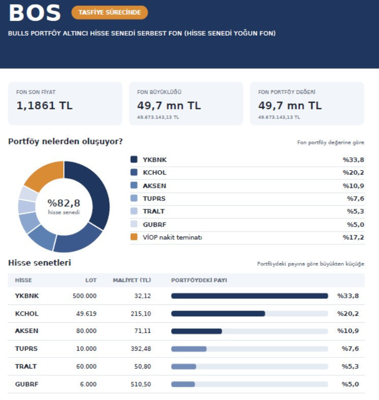
Task: Select the fund's full name subtitle
Action: 142,34
